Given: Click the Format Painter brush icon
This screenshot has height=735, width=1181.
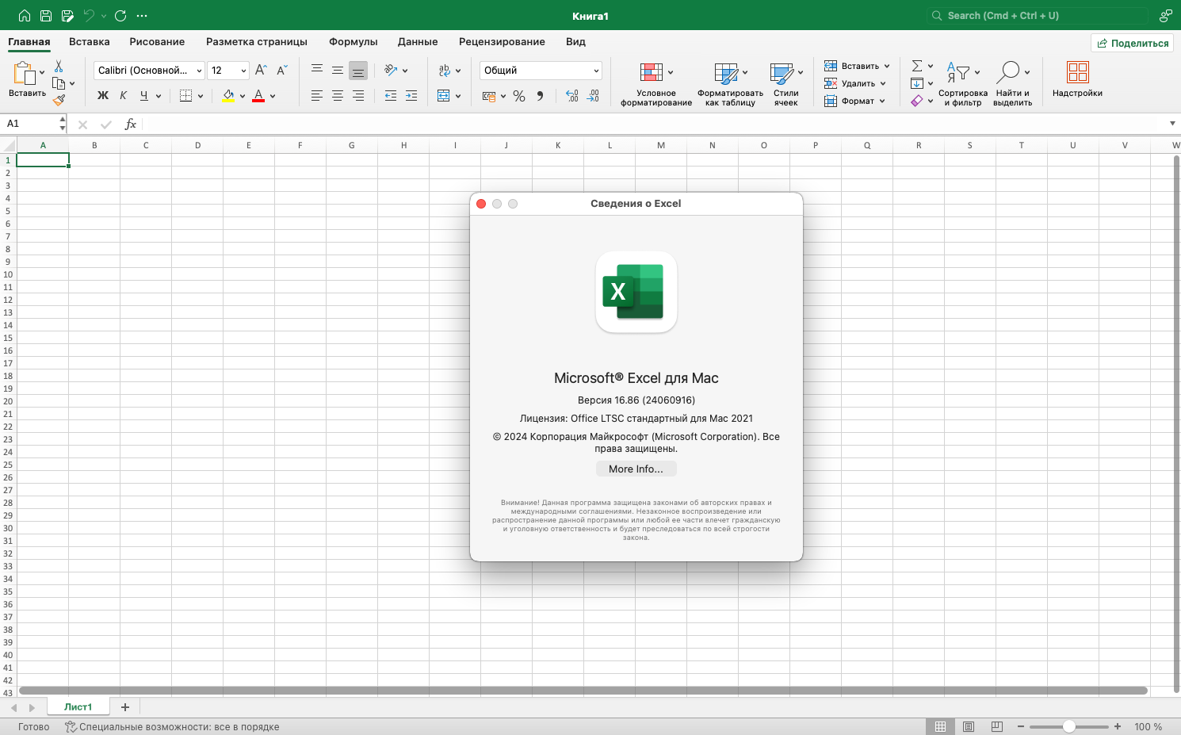Looking at the screenshot, I should (x=59, y=100).
